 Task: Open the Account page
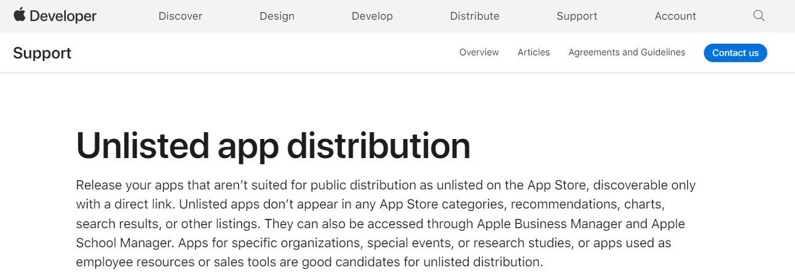point(676,17)
